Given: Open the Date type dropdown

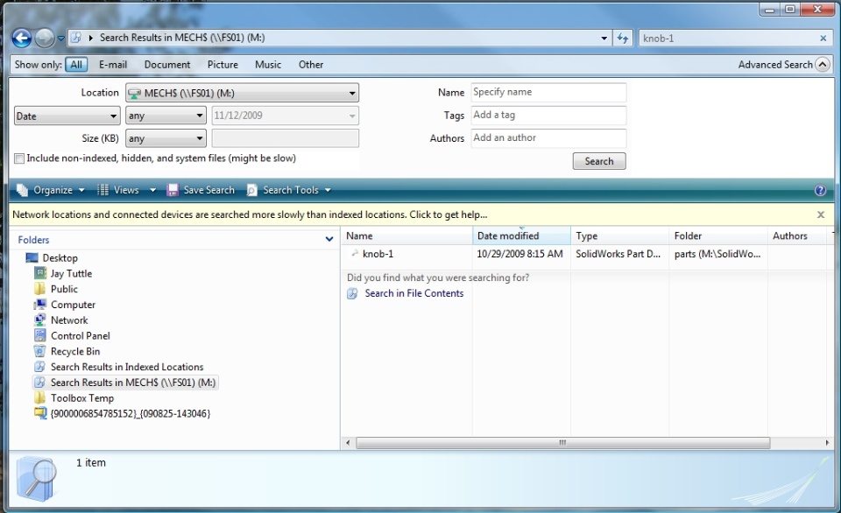Looking at the screenshot, I should (x=67, y=116).
